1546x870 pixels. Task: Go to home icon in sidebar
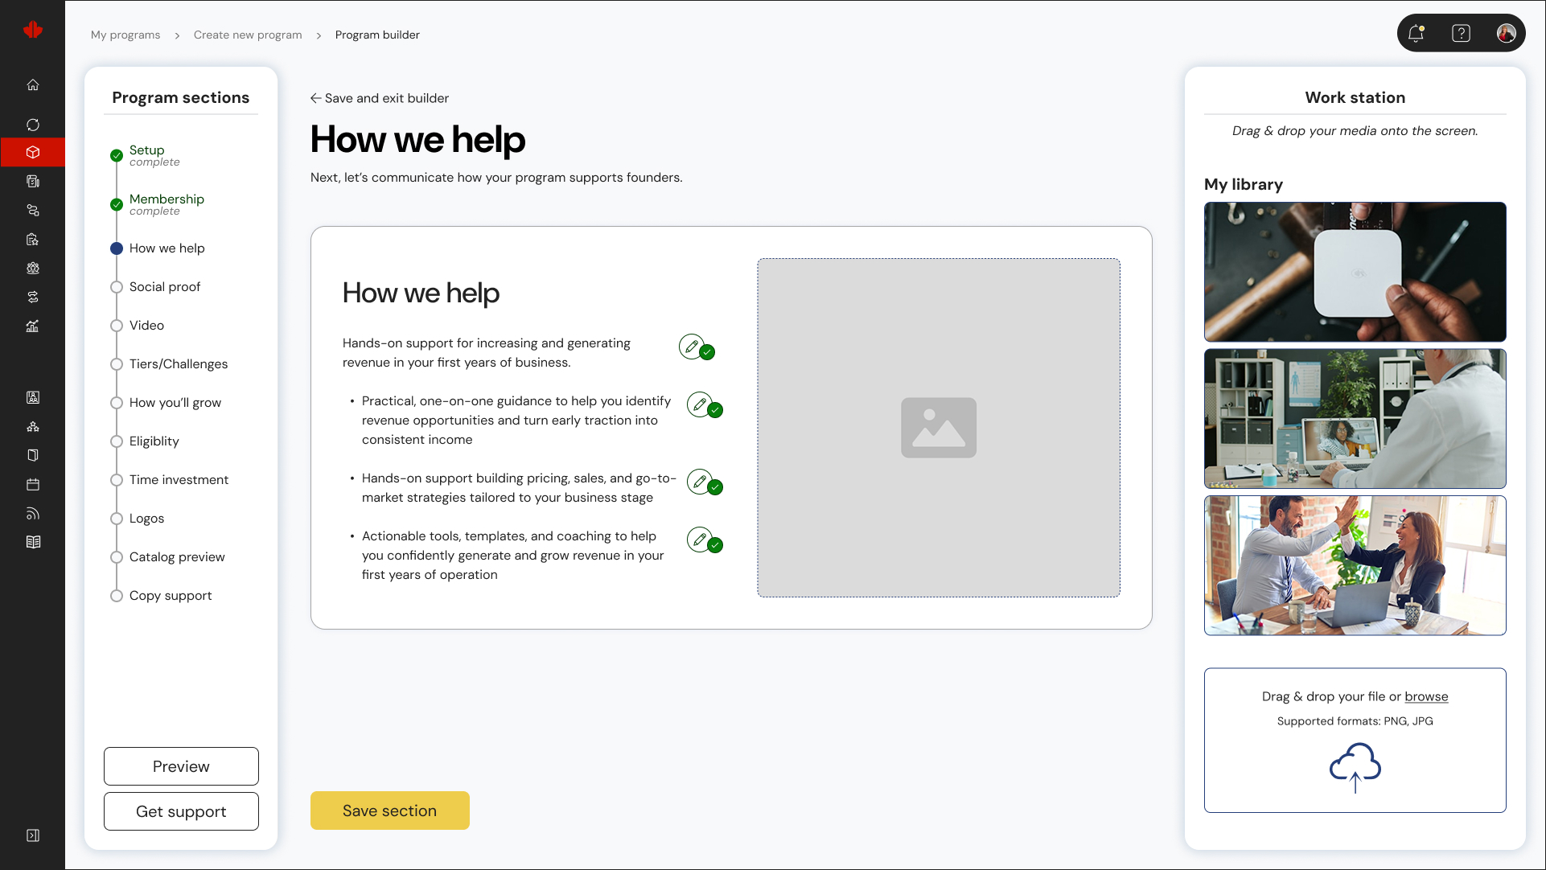33,85
